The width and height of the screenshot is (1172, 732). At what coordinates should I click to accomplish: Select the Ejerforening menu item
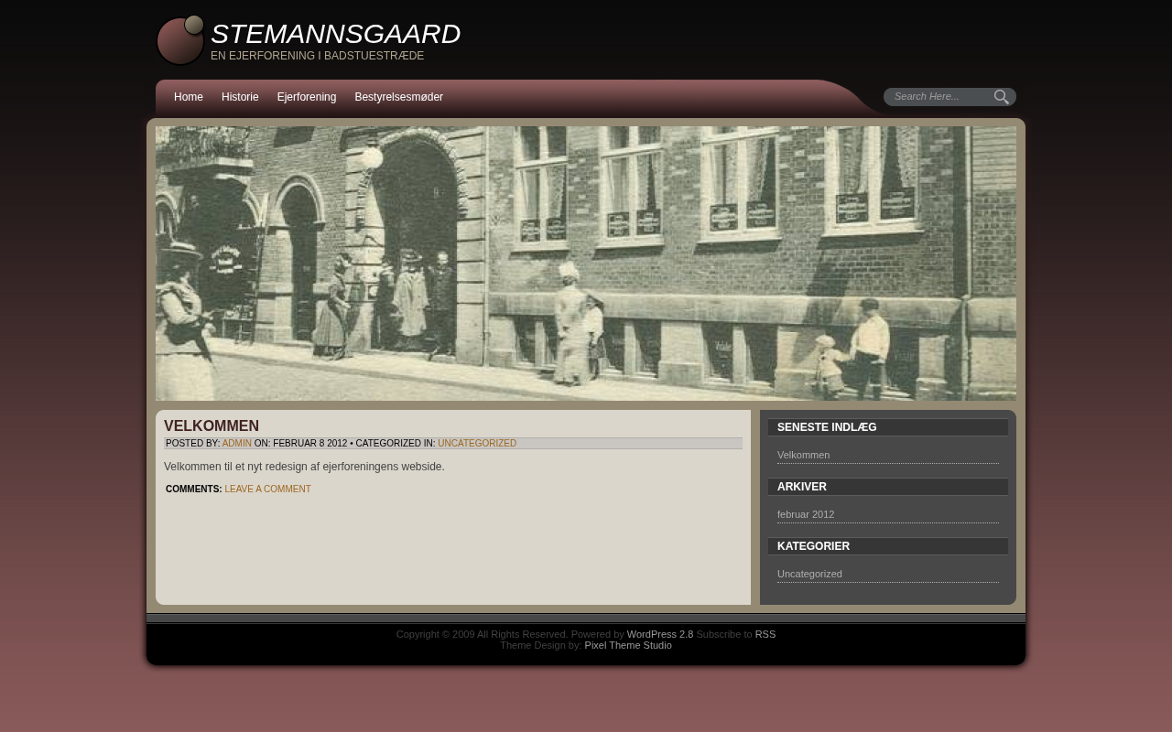click(x=307, y=97)
